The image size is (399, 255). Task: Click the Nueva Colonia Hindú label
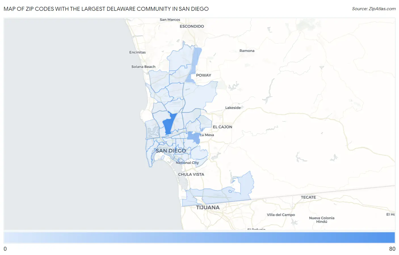tap(322, 220)
